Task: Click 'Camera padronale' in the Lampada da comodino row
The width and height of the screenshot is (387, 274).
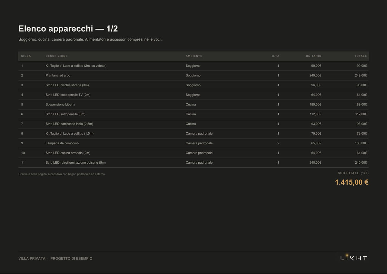Action: pos(199,143)
